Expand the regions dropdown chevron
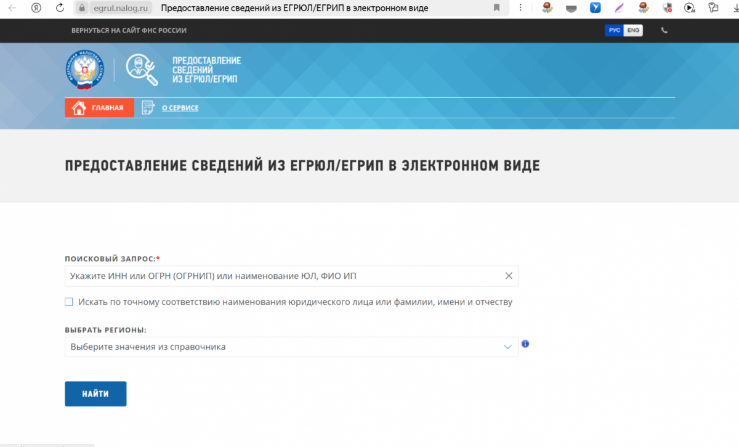The width and height of the screenshot is (739, 447). point(507,347)
